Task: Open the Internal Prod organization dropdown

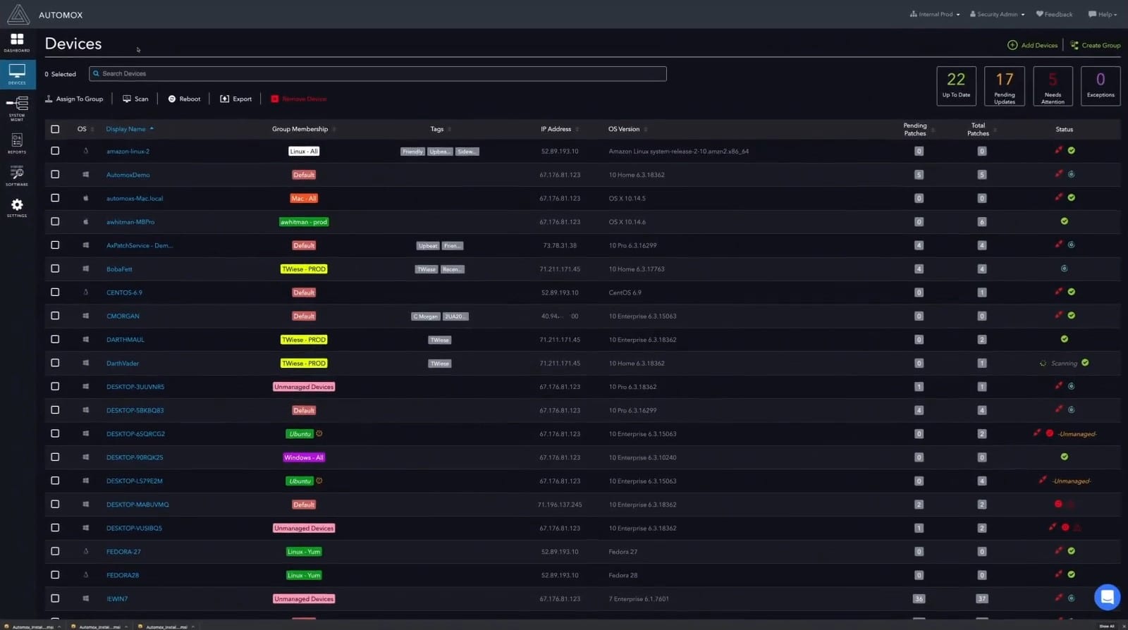Action: 935,14
